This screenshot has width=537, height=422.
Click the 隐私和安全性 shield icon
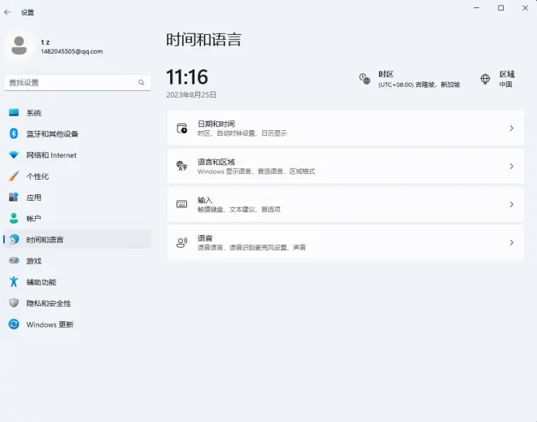pyautogui.click(x=14, y=303)
